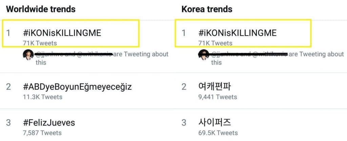Click 71K Tweets under Korea top trend
This screenshot has width=347, height=141.
[x=216, y=43]
